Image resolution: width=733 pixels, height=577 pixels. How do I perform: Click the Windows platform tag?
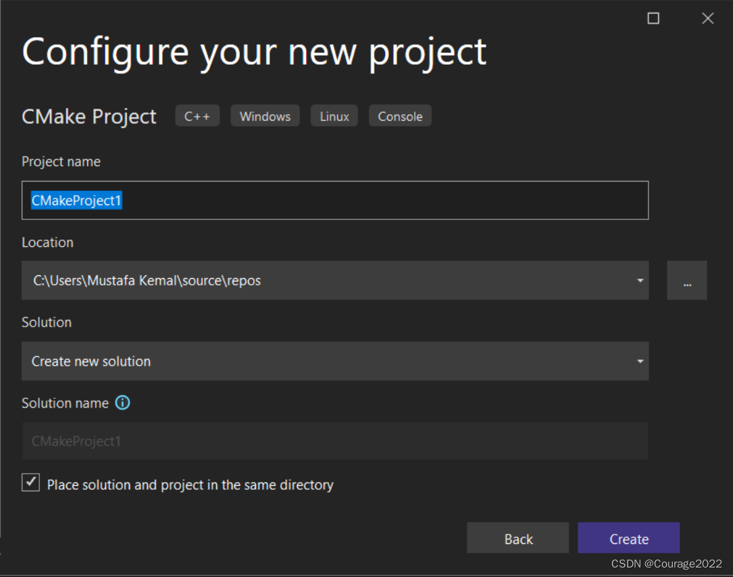(x=265, y=116)
